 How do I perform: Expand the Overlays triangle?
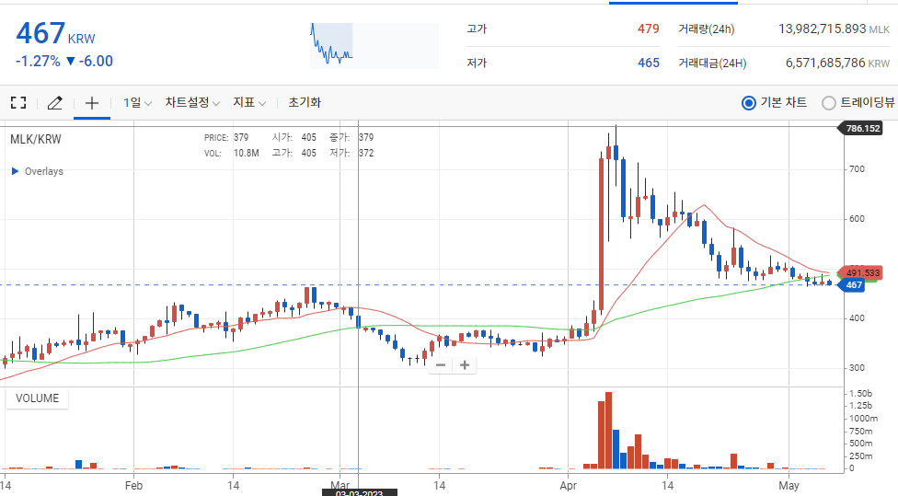[16, 171]
